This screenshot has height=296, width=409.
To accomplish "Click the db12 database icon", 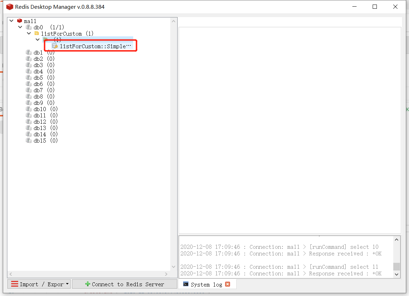I will [x=29, y=122].
